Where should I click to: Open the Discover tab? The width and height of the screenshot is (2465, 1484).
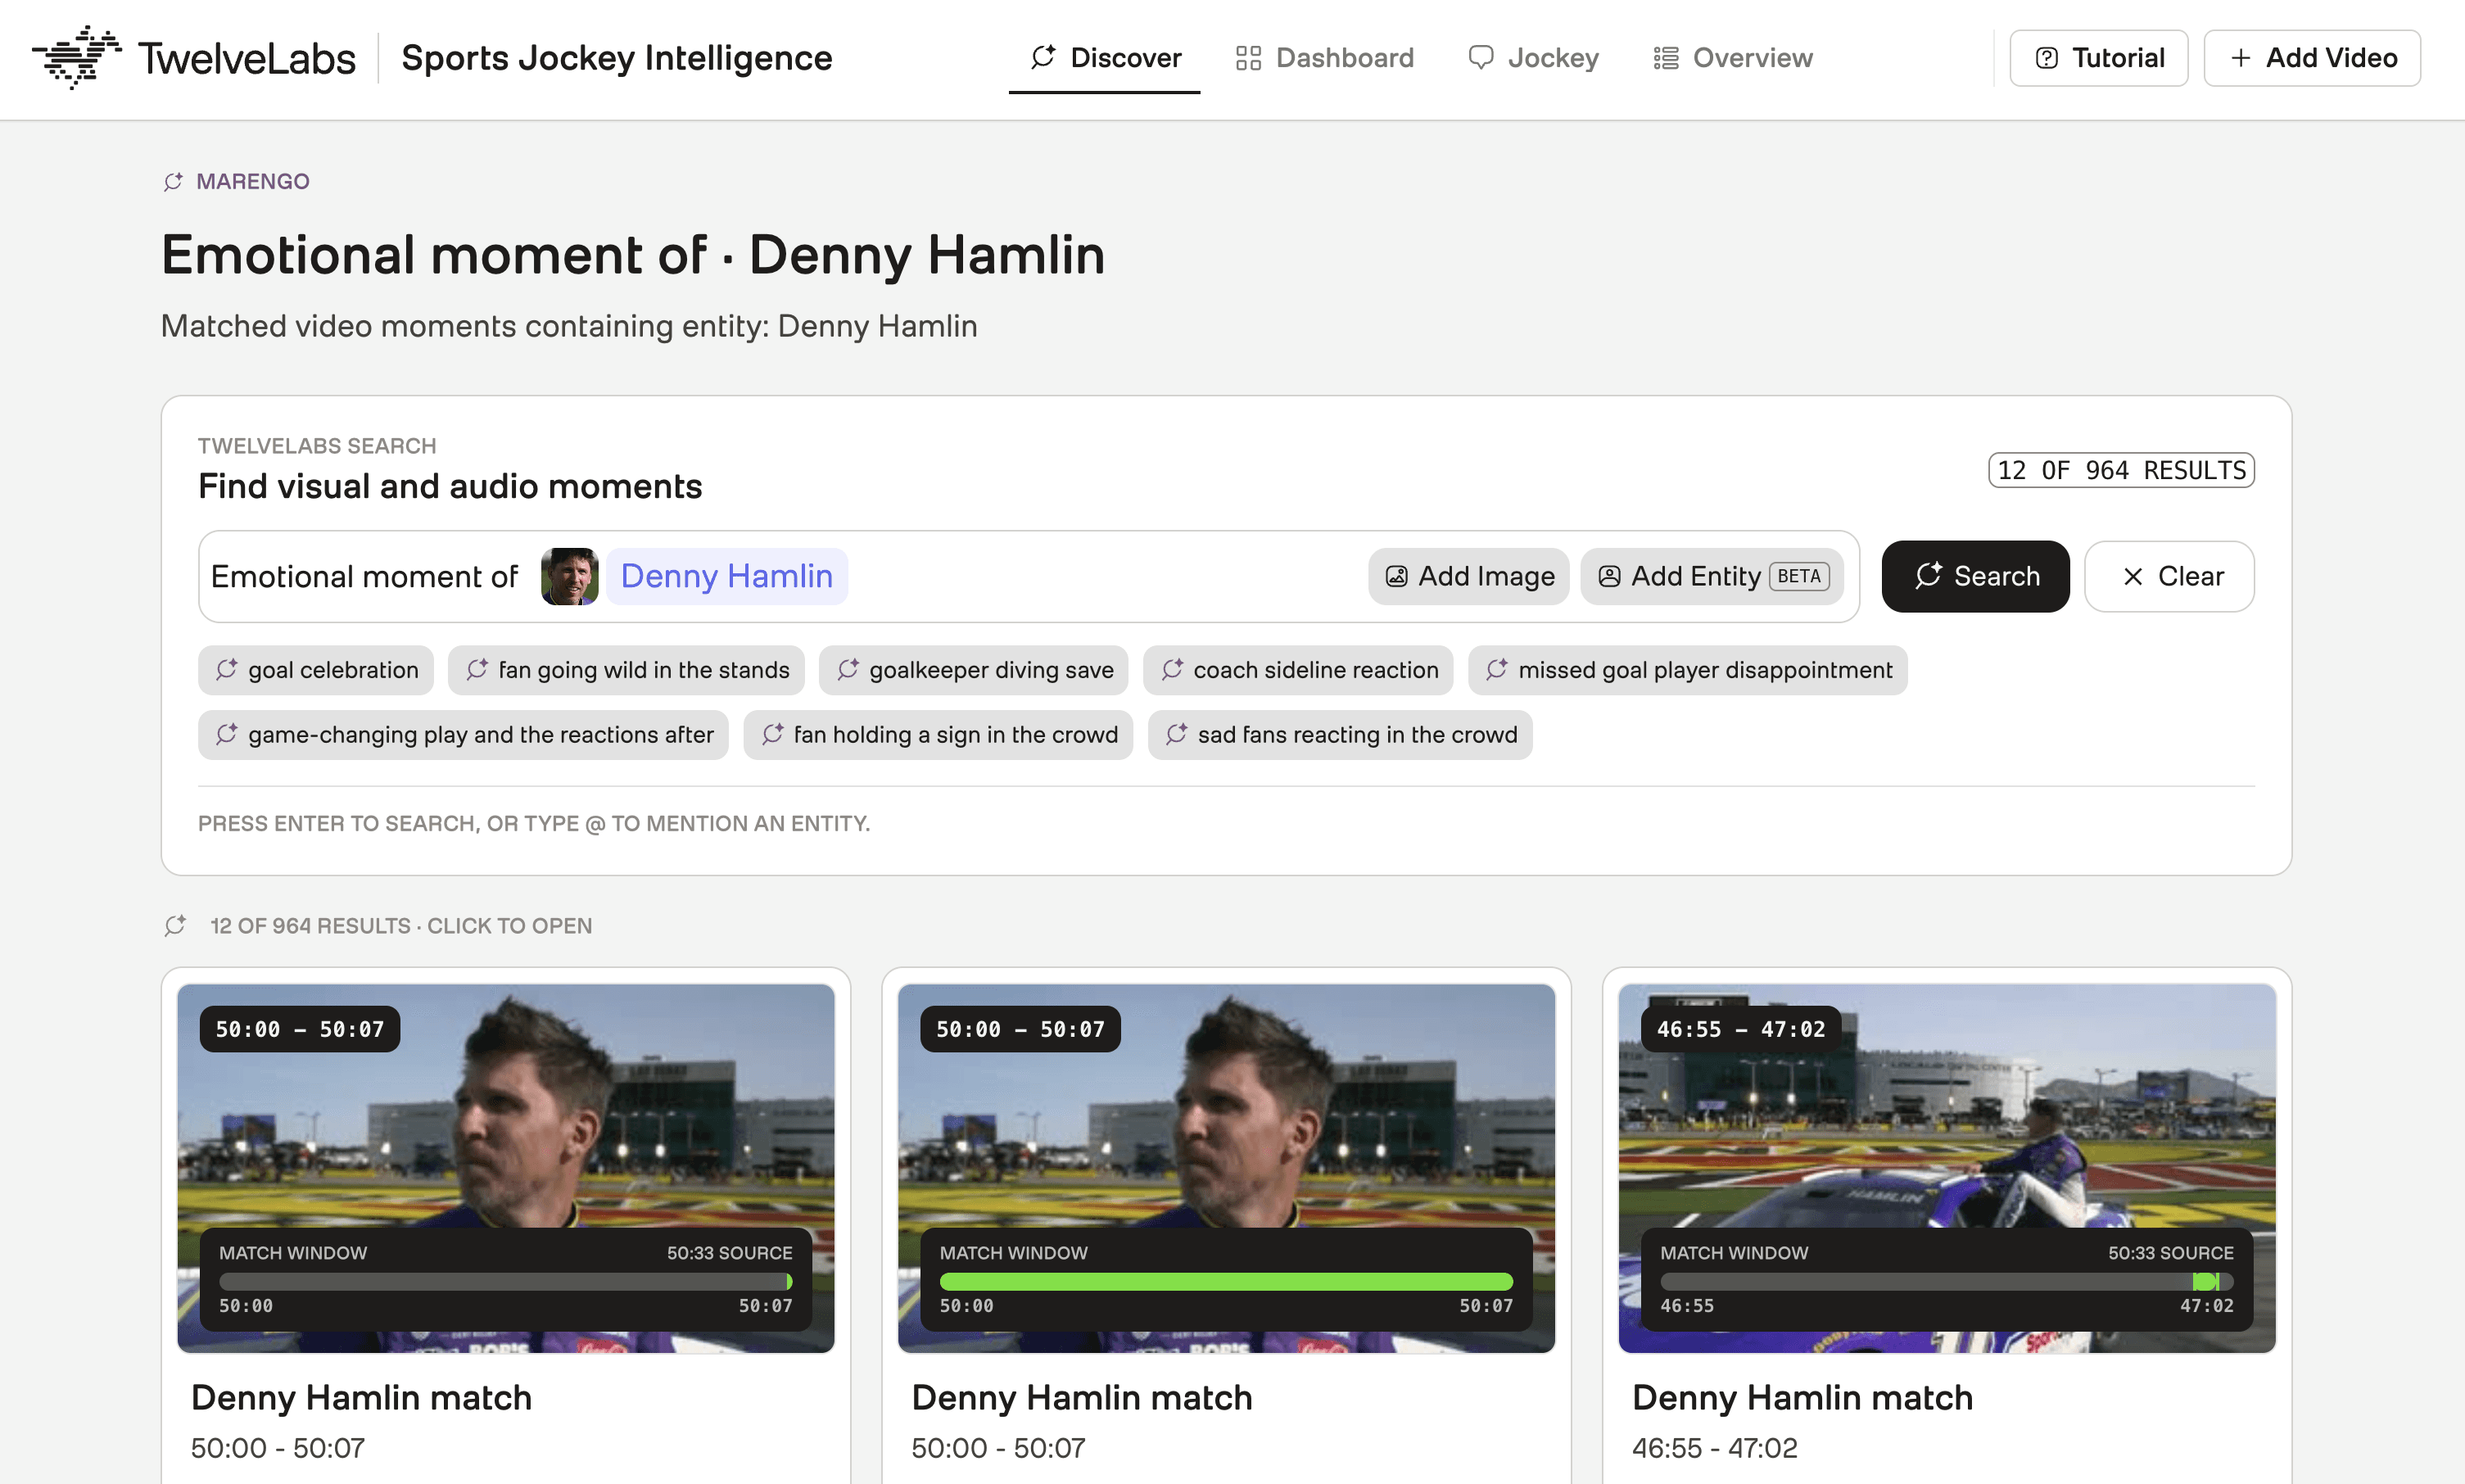click(1105, 58)
